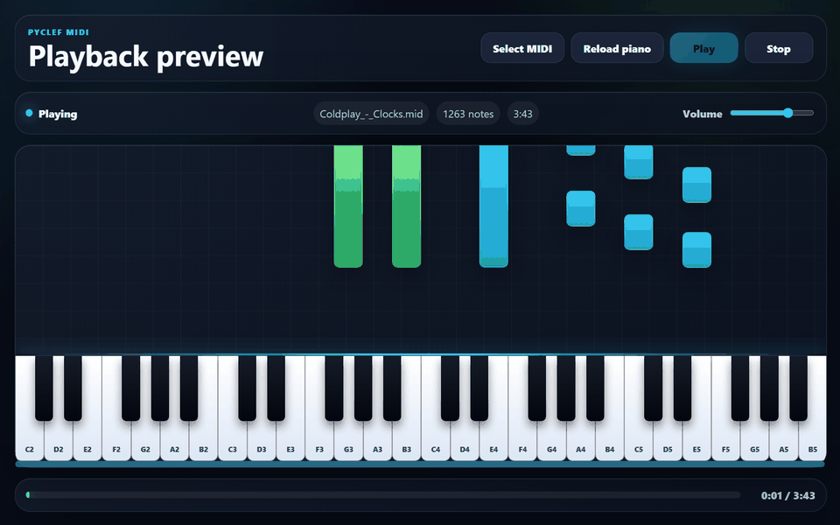Image resolution: width=840 pixels, height=525 pixels.
Task: Play the G5 piano key
Action: [754, 442]
